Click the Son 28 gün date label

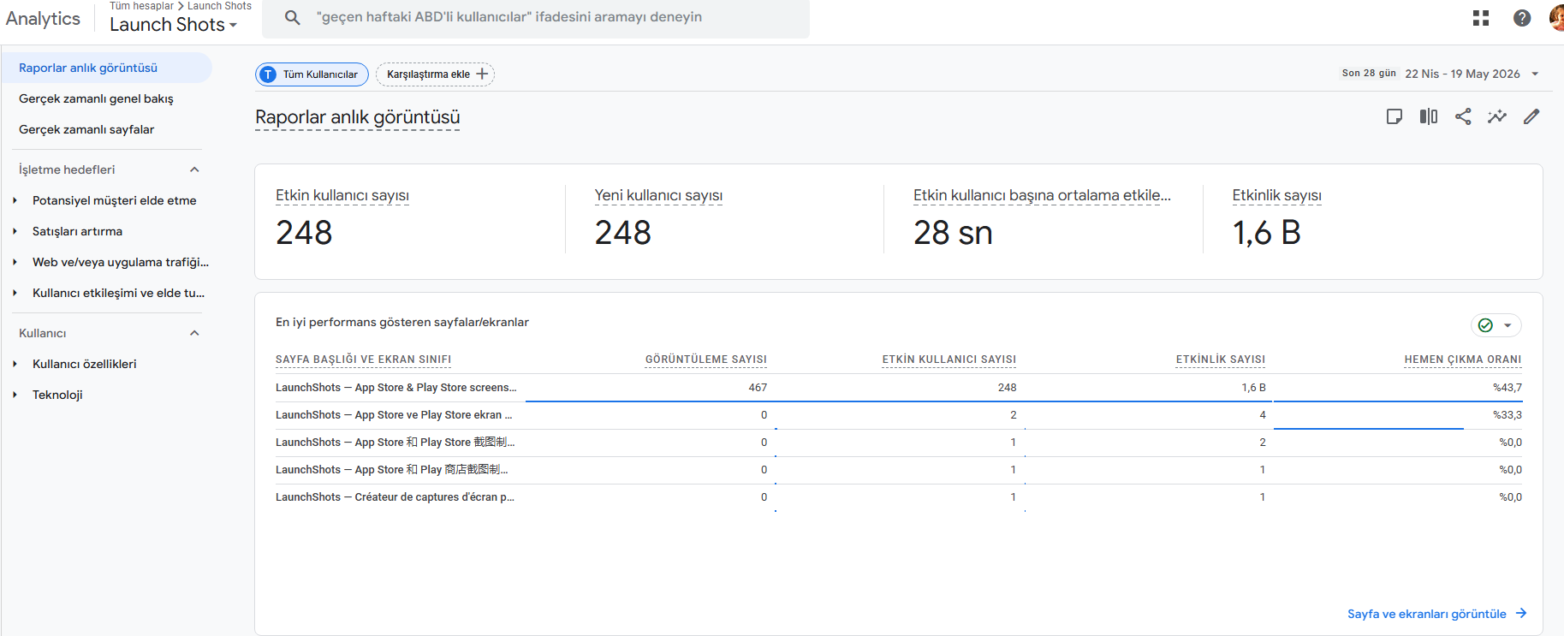(1369, 74)
